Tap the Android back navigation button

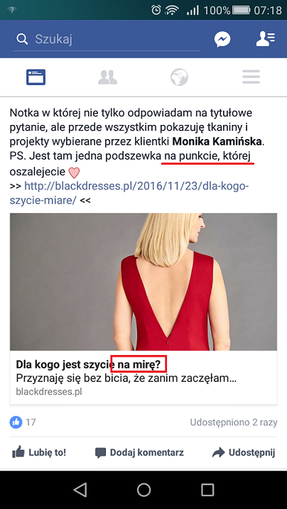coord(80,490)
